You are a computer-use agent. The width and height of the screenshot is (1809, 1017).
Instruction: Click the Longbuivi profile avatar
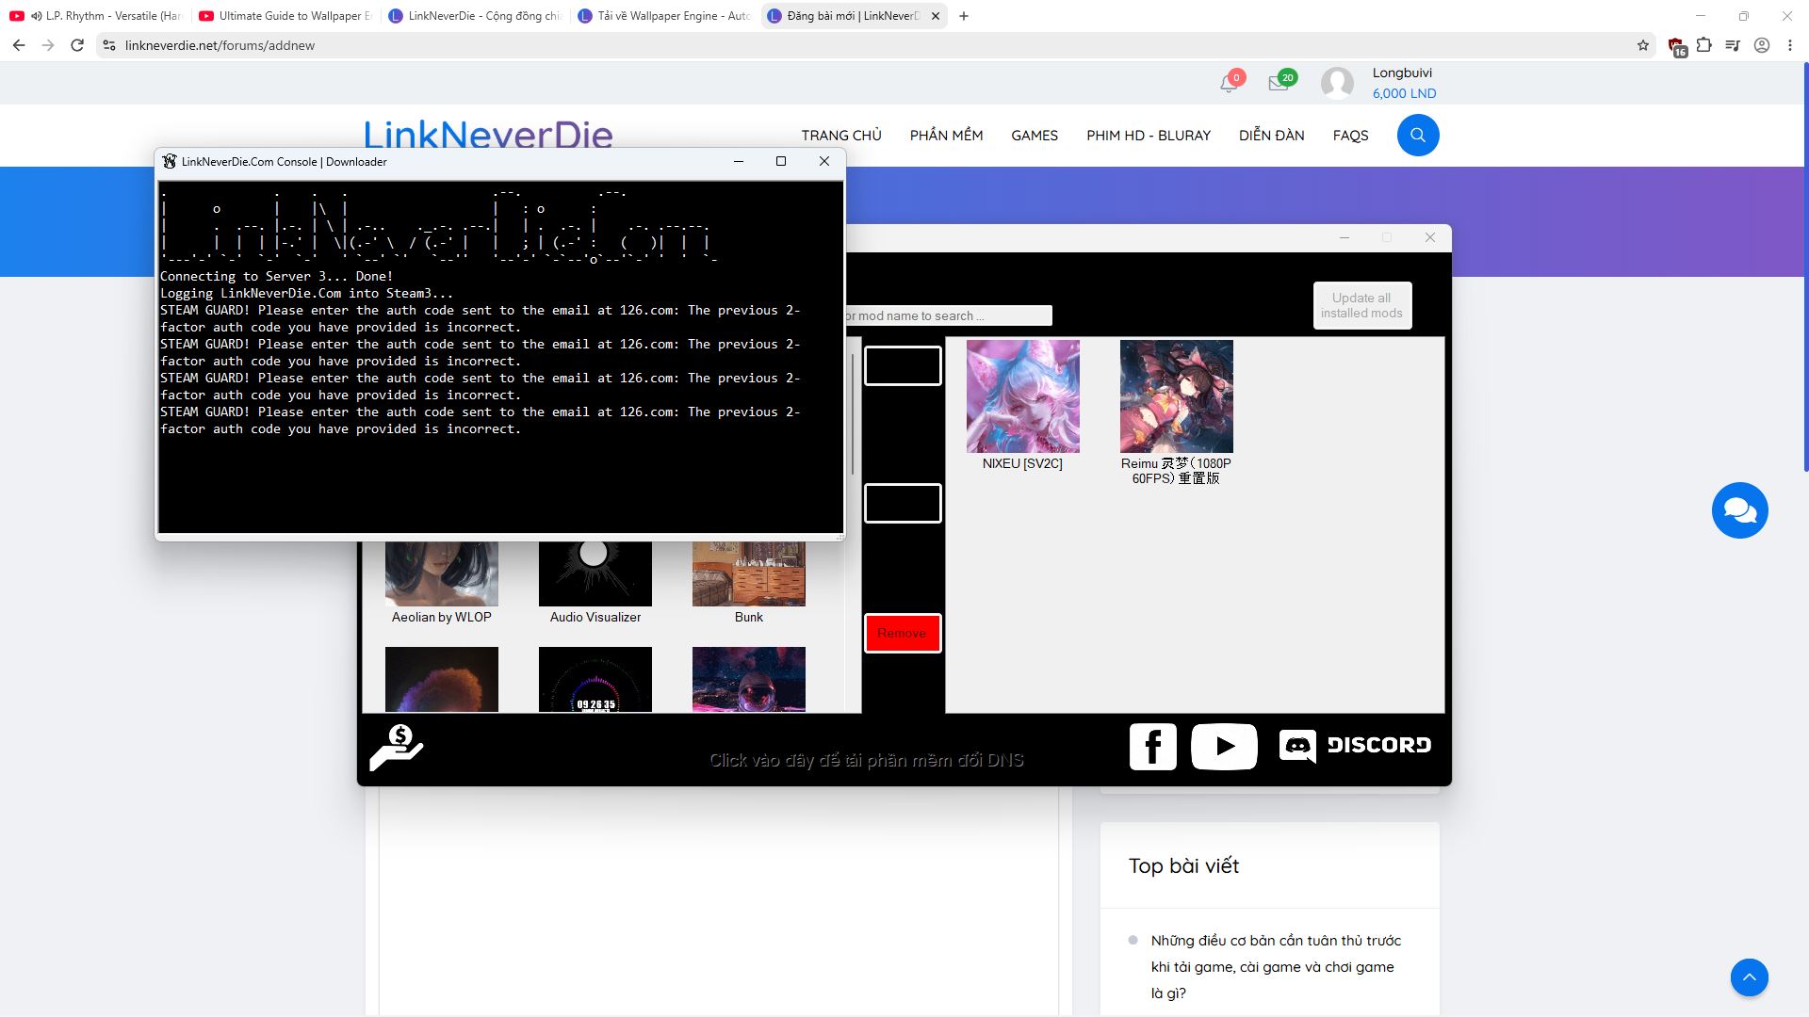coord(1337,84)
